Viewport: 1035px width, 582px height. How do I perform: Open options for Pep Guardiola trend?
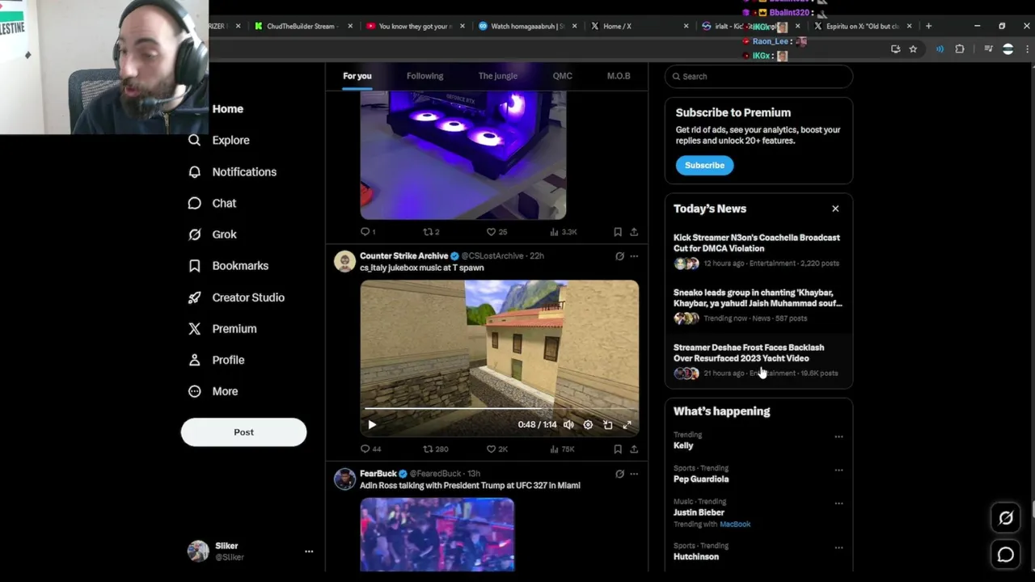pyautogui.click(x=839, y=470)
